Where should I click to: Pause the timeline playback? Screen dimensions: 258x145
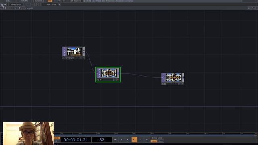pyautogui.click(x=121, y=140)
